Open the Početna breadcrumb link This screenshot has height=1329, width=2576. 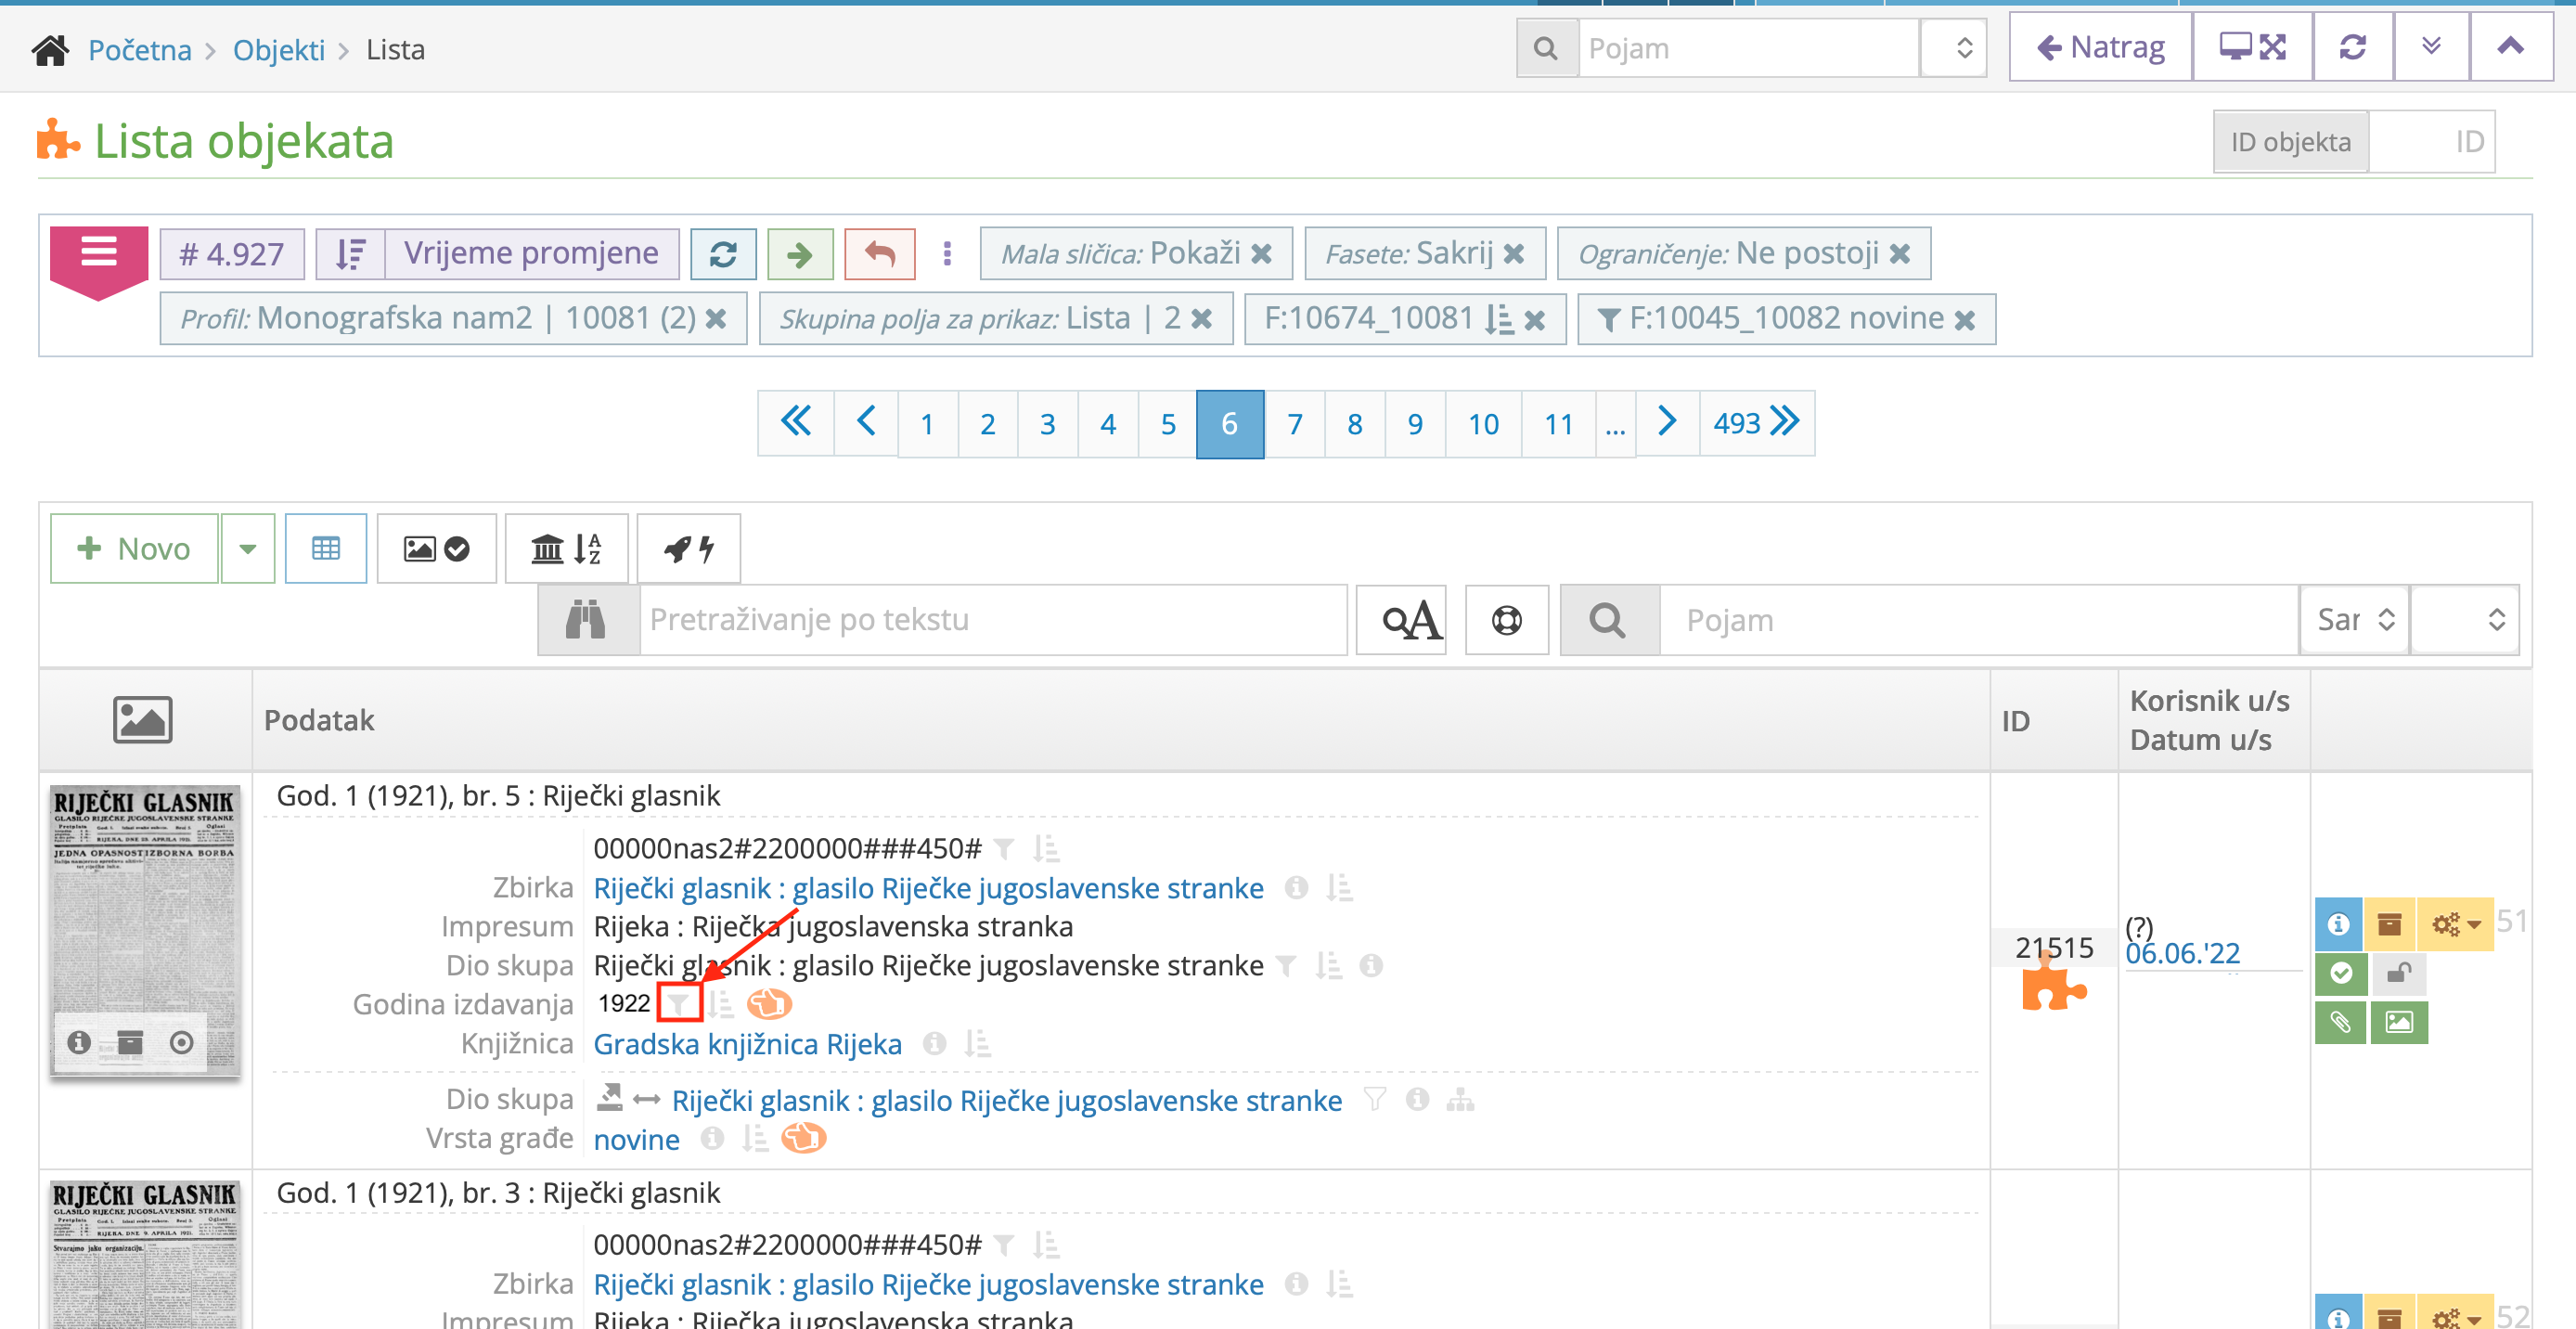[140, 50]
